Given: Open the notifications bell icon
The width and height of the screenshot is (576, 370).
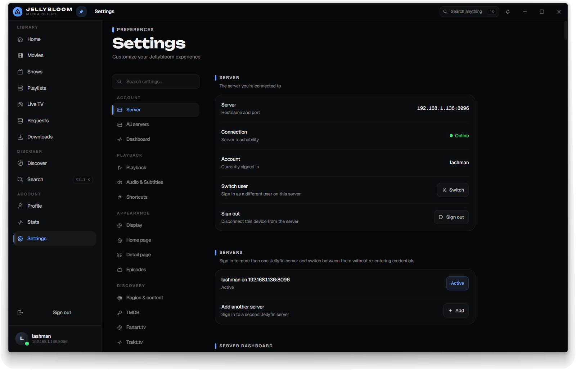Looking at the screenshot, I should click(x=508, y=12).
